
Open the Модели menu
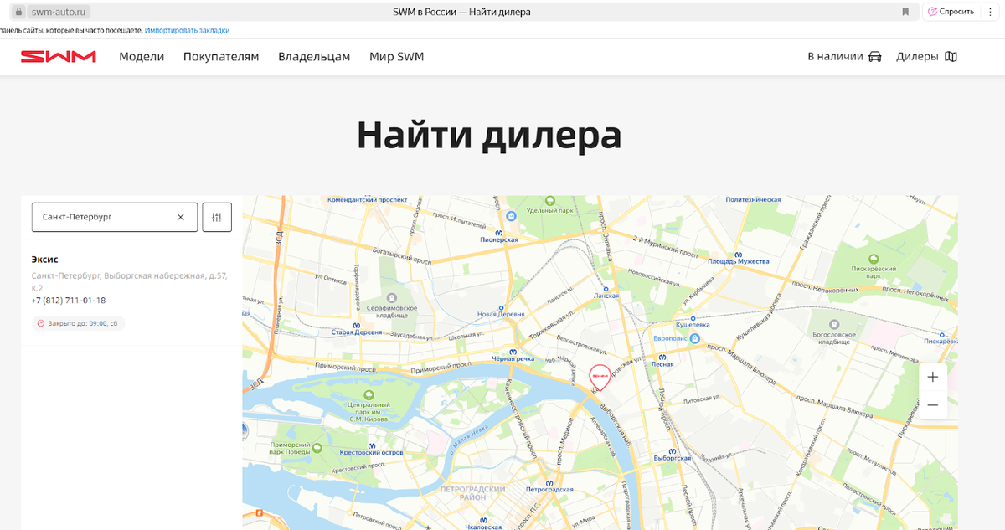(x=142, y=57)
